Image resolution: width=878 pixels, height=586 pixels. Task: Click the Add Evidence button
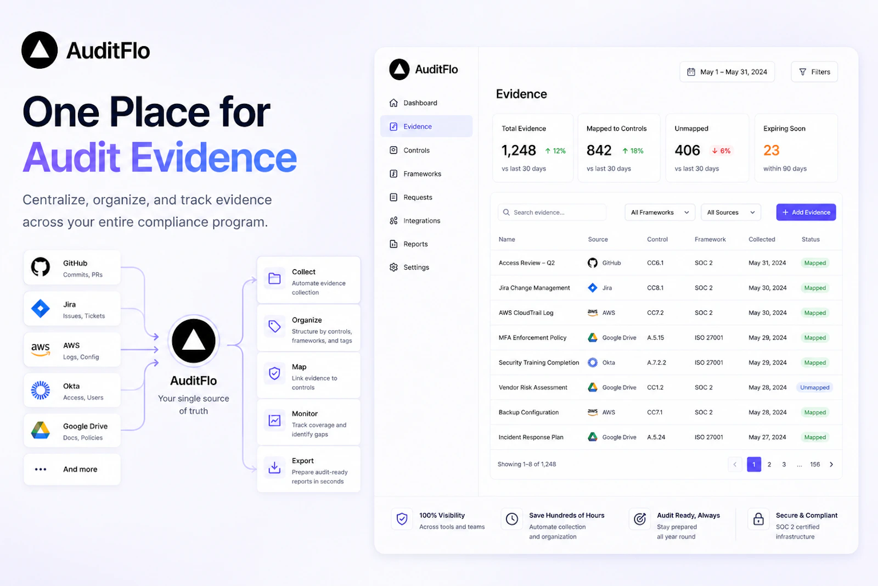(806, 213)
